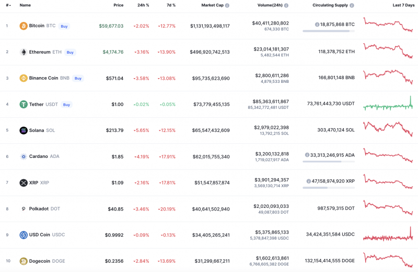The width and height of the screenshot is (418, 272).
Task: Click Circulating Supply info icon in header
Action: click(352, 5)
